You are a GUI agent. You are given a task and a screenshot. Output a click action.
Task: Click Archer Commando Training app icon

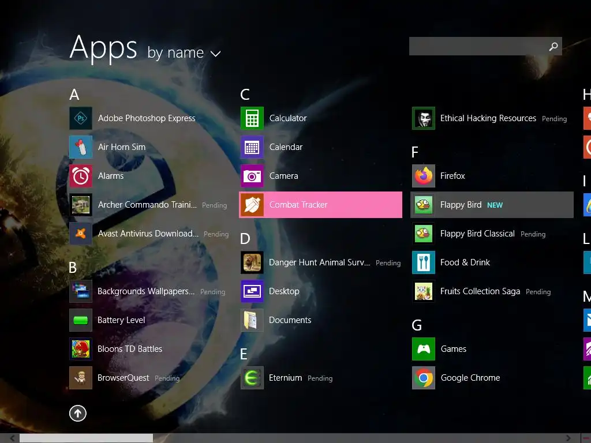click(81, 205)
